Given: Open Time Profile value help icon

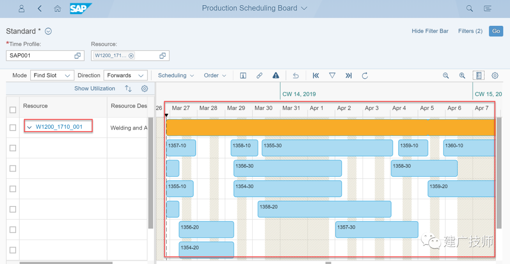Looking at the screenshot, I should point(77,56).
